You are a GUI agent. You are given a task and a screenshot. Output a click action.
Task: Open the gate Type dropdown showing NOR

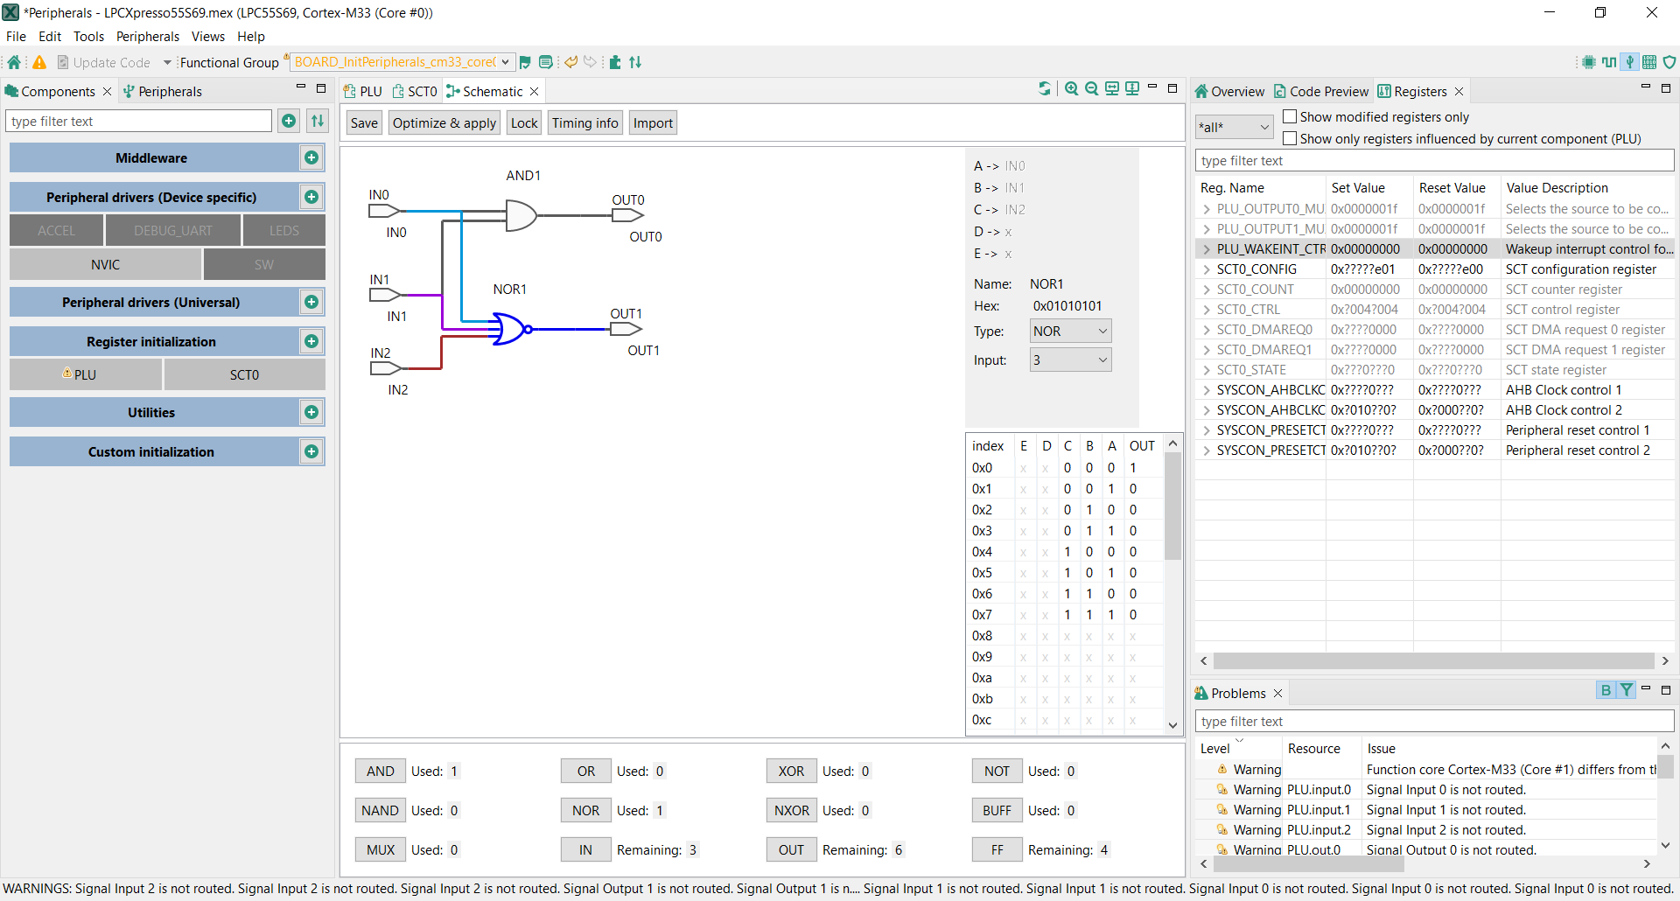point(1070,332)
